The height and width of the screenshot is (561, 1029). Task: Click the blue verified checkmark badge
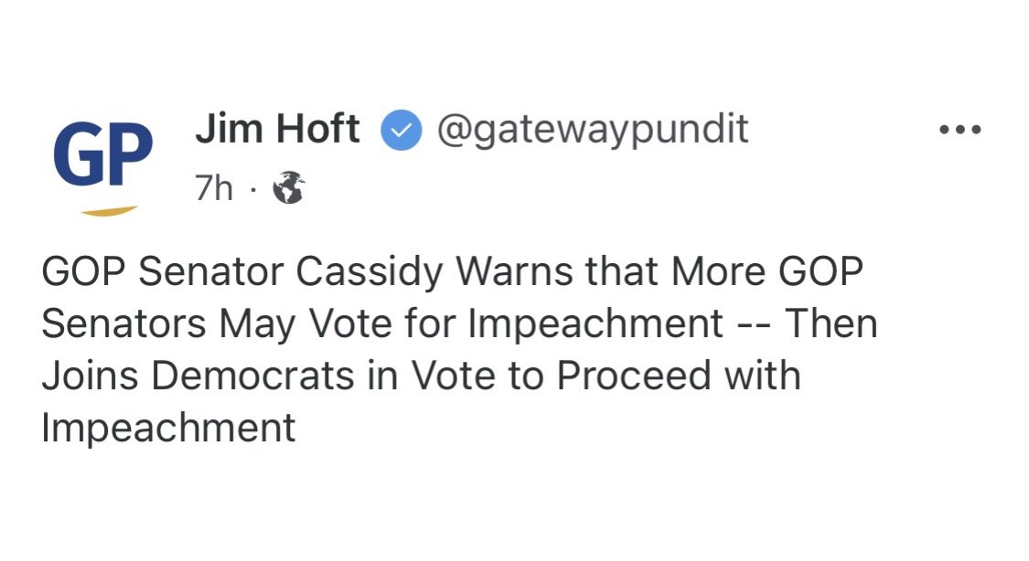[x=401, y=130]
